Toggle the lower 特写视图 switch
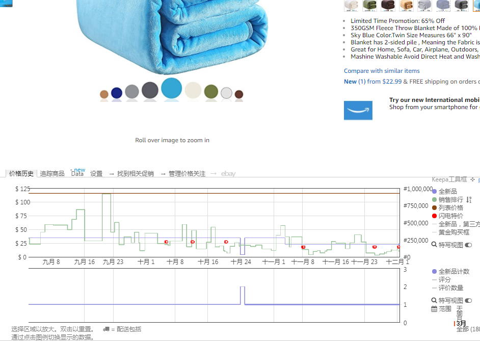Image resolution: width=480 pixels, height=341 pixels. pyautogui.click(x=468, y=301)
